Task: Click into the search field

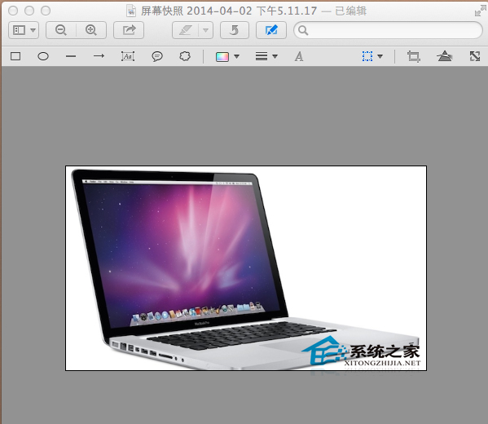Action: [x=388, y=30]
